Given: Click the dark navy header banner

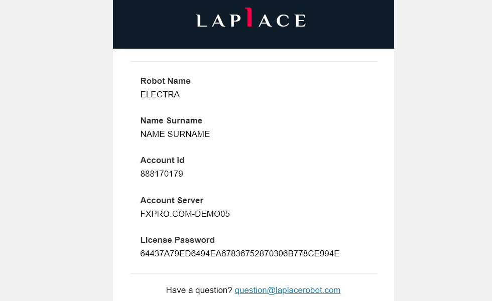Looking at the screenshot, I should coord(254,24).
